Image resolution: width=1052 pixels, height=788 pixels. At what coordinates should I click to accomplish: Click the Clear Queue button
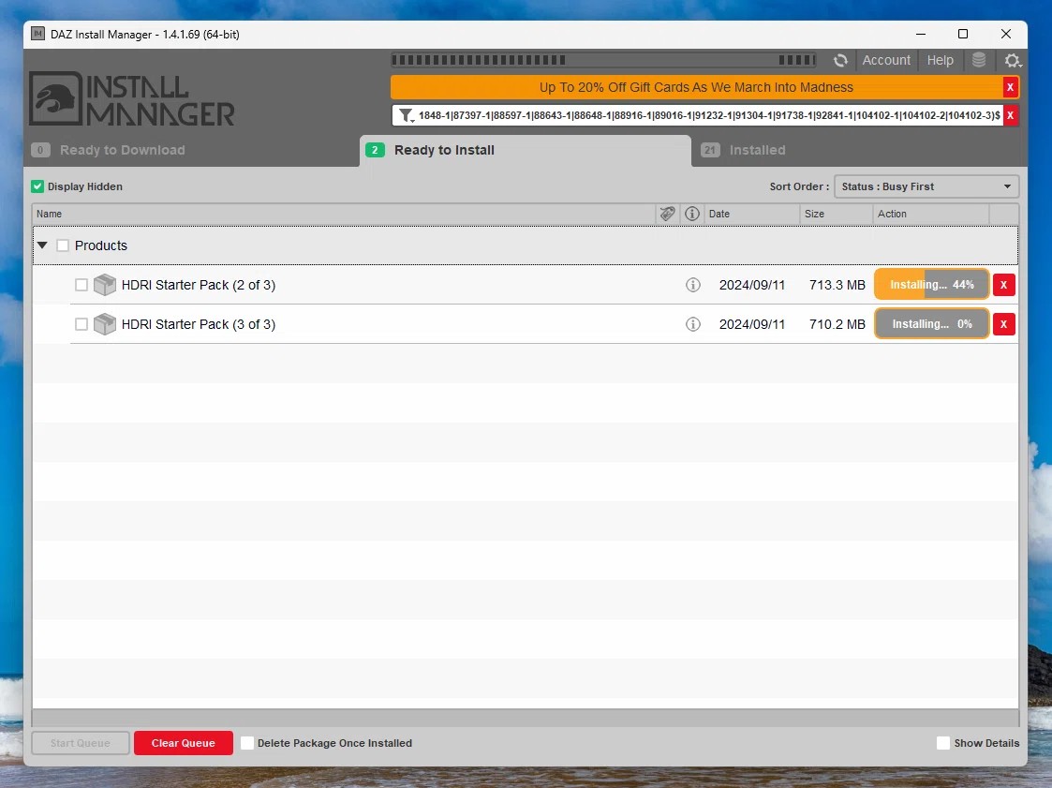tap(184, 743)
